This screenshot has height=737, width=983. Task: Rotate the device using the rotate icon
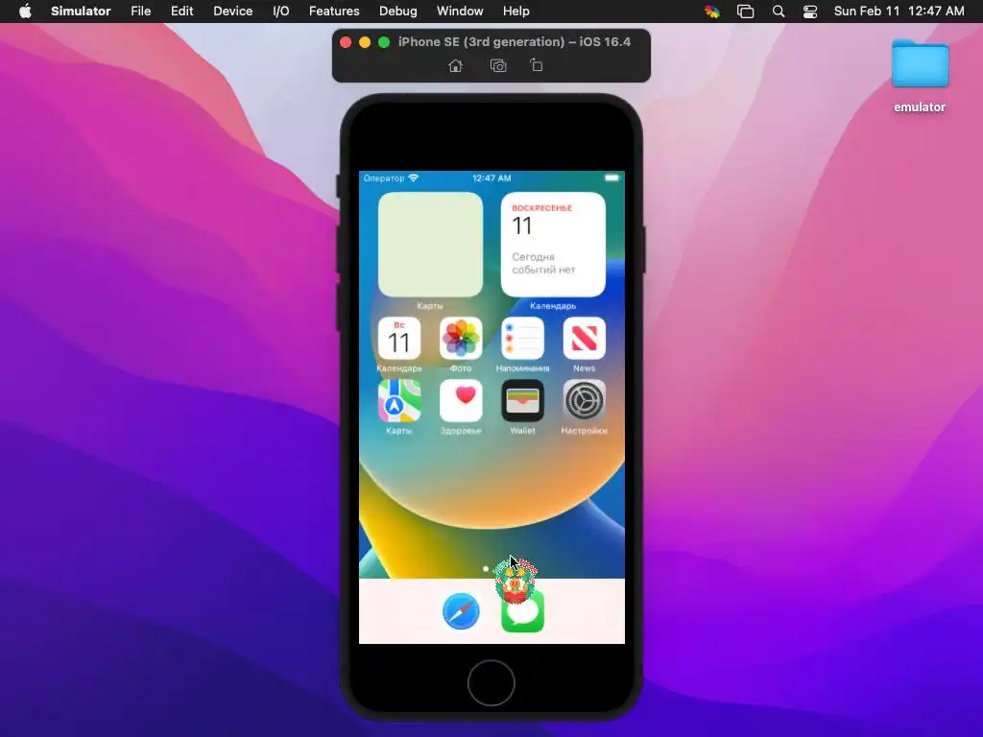coord(537,65)
